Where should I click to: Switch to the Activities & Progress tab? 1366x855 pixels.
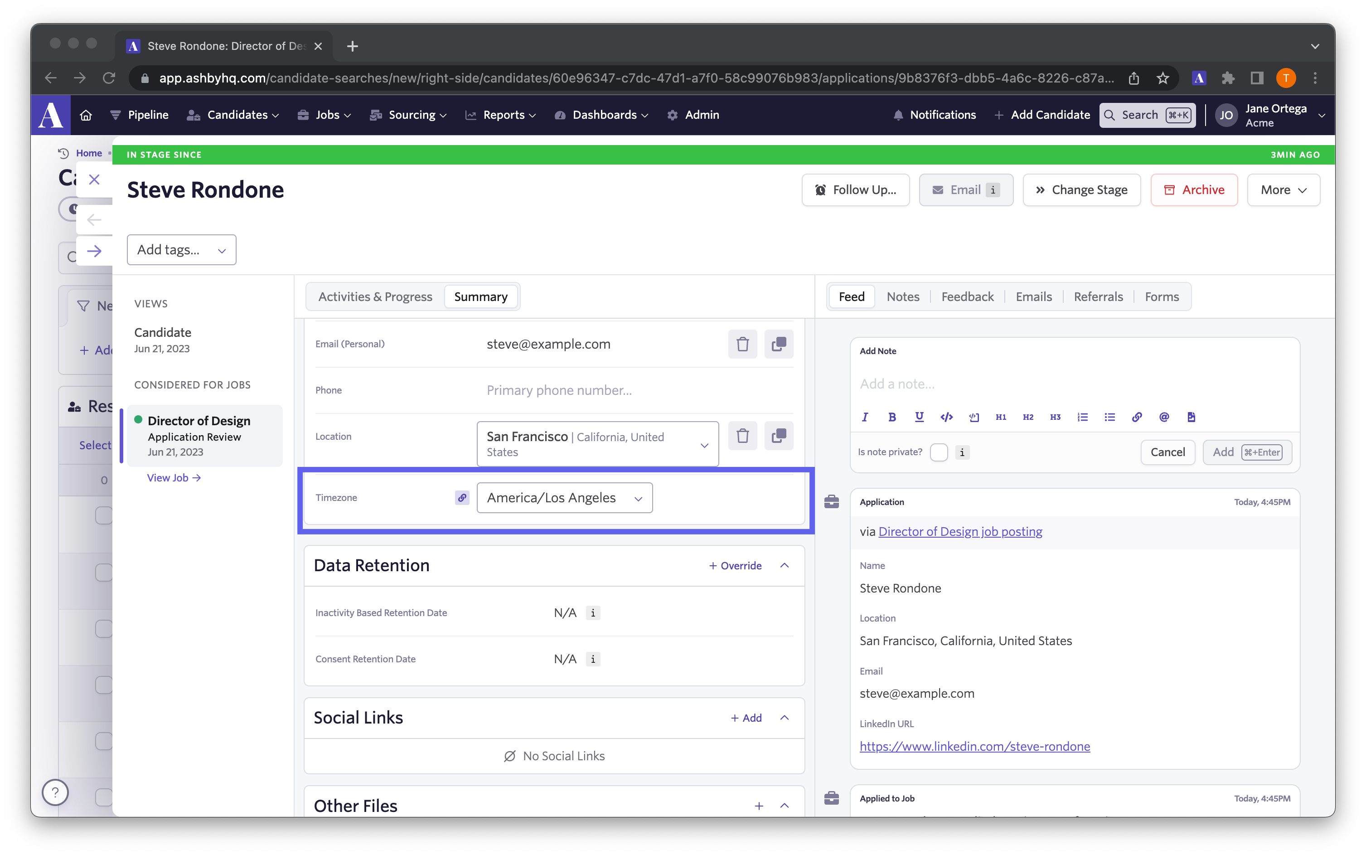pyautogui.click(x=375, y=296)
